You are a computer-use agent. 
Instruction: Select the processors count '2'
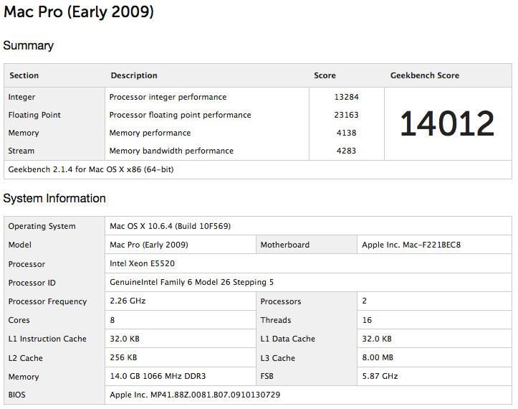click(365, 301)
